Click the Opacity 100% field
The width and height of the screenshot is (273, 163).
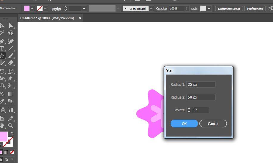tap(176, 9)
